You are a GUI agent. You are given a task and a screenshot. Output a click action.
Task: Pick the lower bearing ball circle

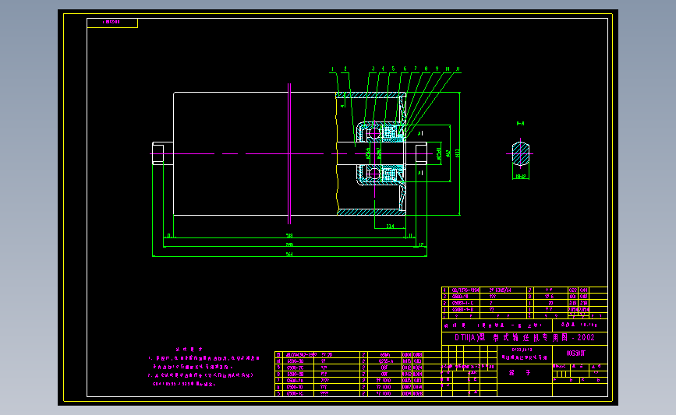373,174
